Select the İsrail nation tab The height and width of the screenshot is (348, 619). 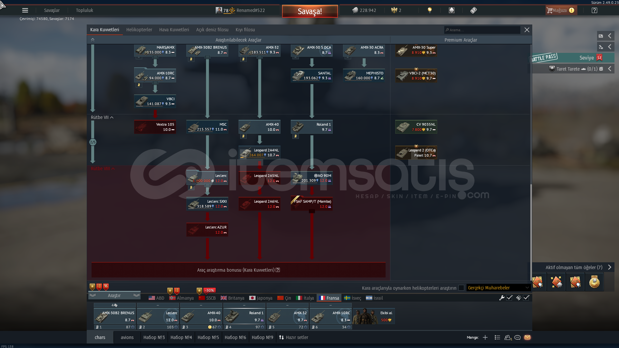click(x=374, y=298)
